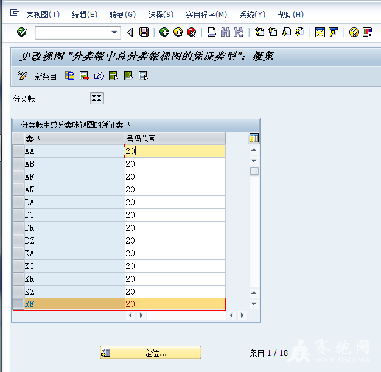Click the Find binoculars icon

pos(225,32)
